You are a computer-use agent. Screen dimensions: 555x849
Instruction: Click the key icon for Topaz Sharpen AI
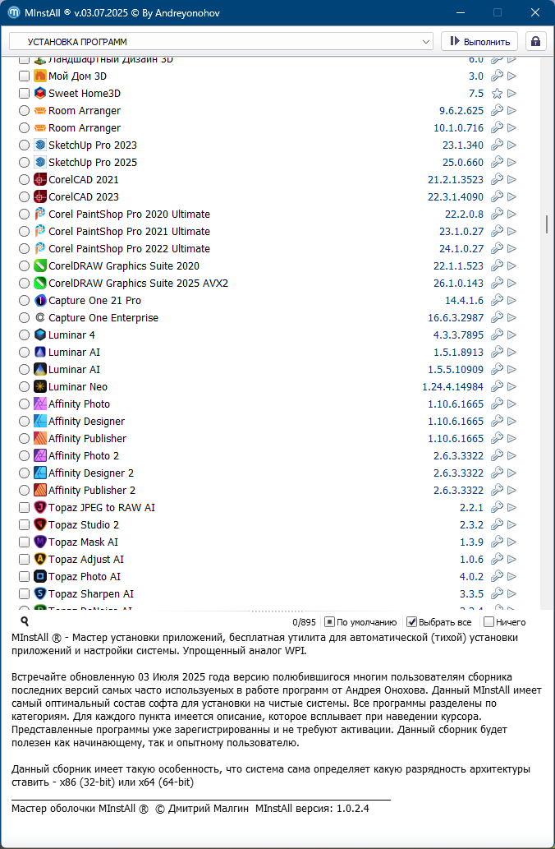(x=497, y=593)
